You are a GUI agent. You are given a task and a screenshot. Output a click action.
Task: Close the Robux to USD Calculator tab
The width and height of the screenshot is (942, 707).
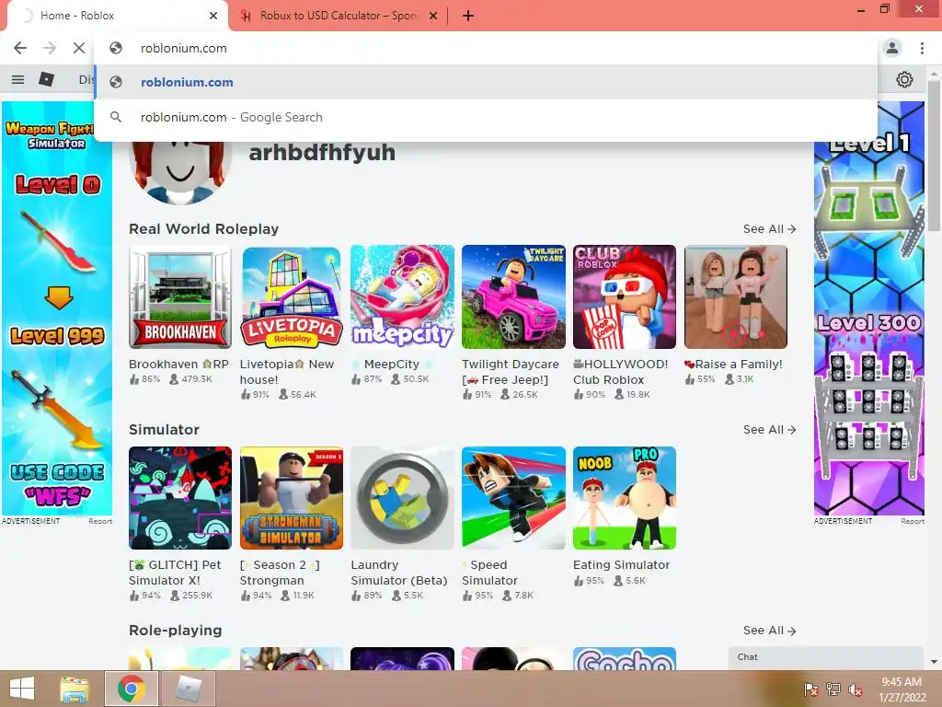point(433,16)
